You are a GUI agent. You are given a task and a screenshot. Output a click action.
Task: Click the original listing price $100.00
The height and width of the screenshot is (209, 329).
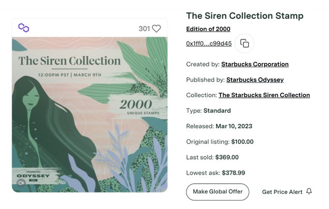pyautogui.click(x=242, y=142)
